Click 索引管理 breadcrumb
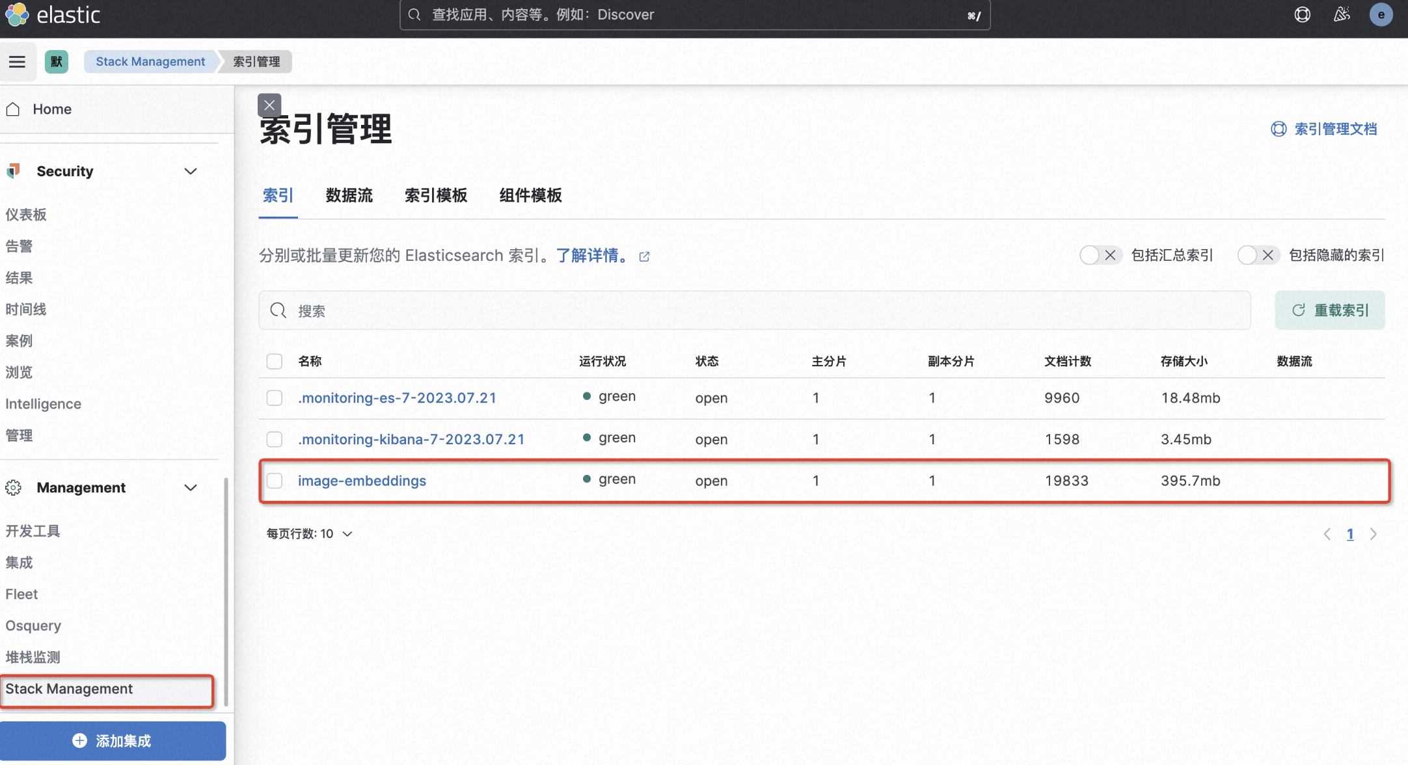The image size is (1408, 765). [256, 62]
